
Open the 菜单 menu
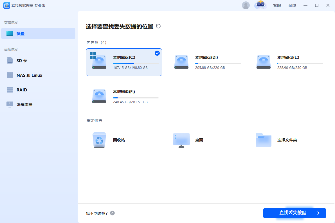292,5
